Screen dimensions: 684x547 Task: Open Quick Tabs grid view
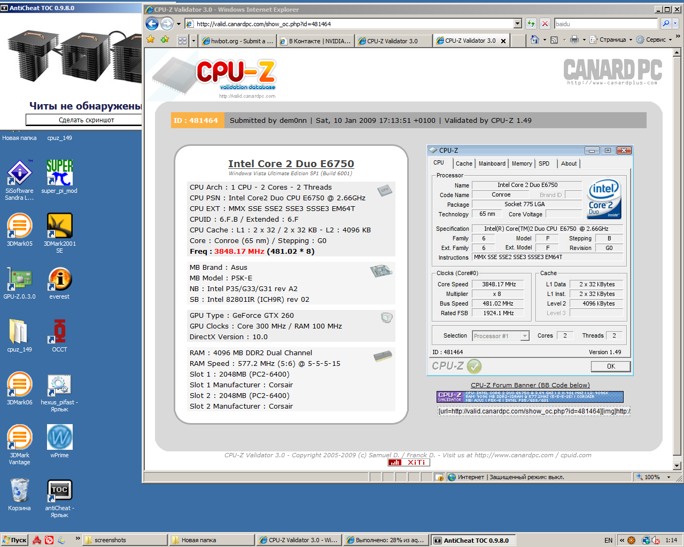pos(182,41)
